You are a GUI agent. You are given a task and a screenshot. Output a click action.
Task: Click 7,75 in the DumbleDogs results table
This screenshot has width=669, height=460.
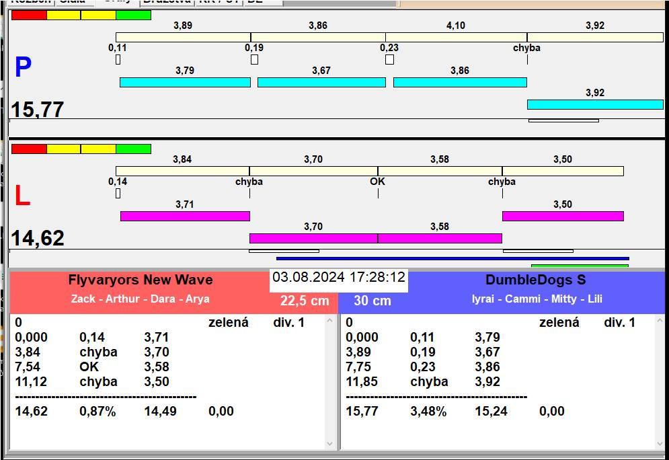coord(358,367)
